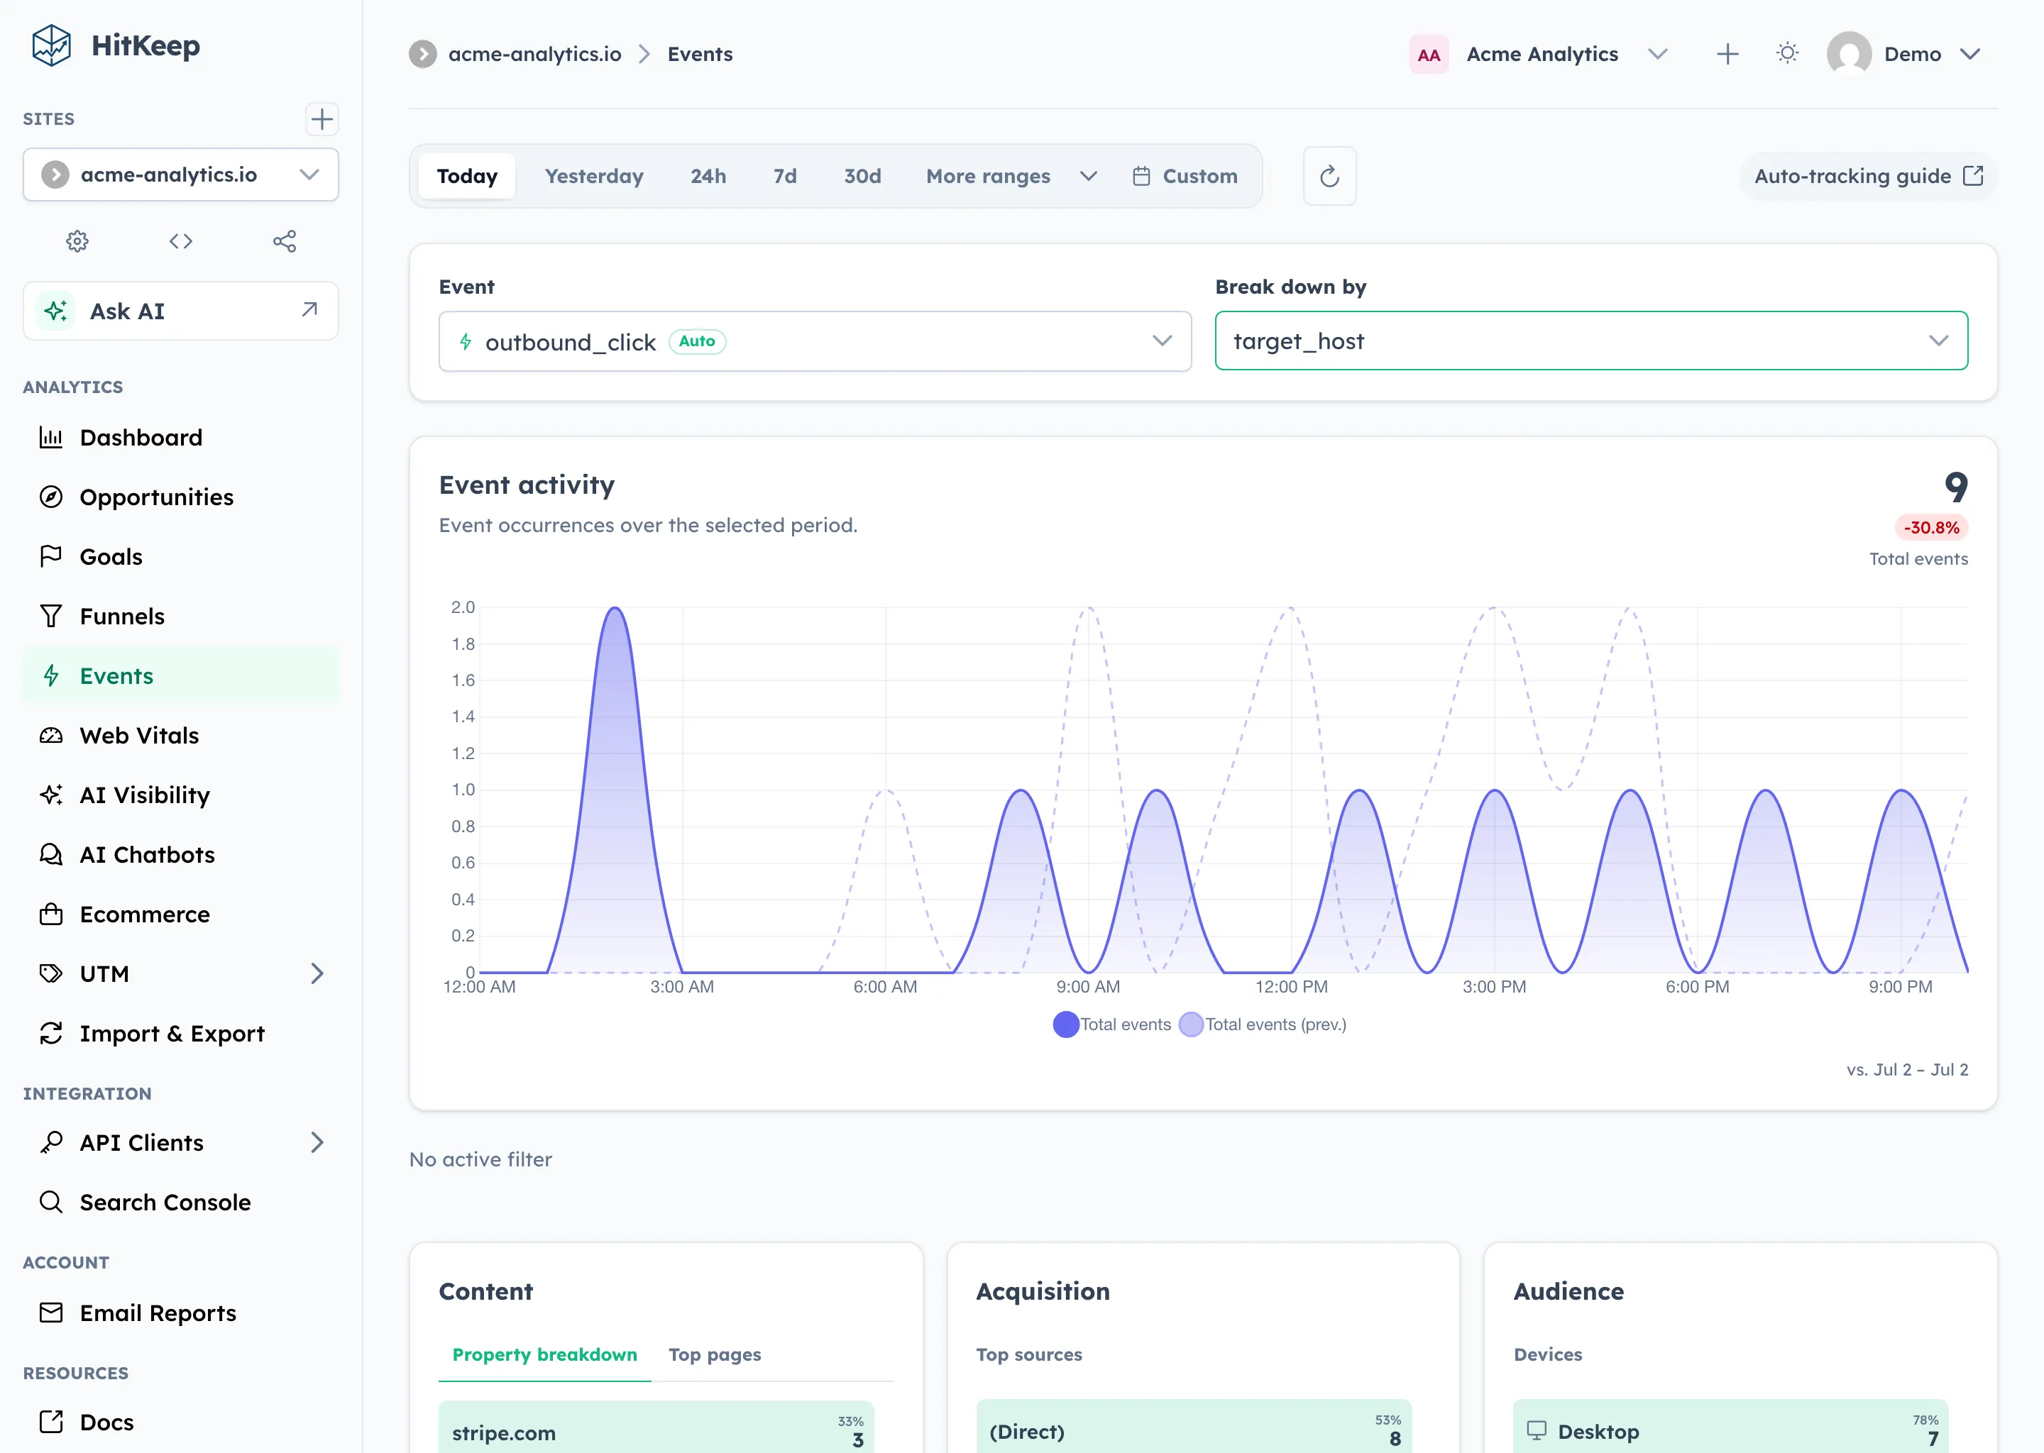Refresh data with the reload icon
Viewport: 2044px width, 1453px height.
(x=1329, y=176)
